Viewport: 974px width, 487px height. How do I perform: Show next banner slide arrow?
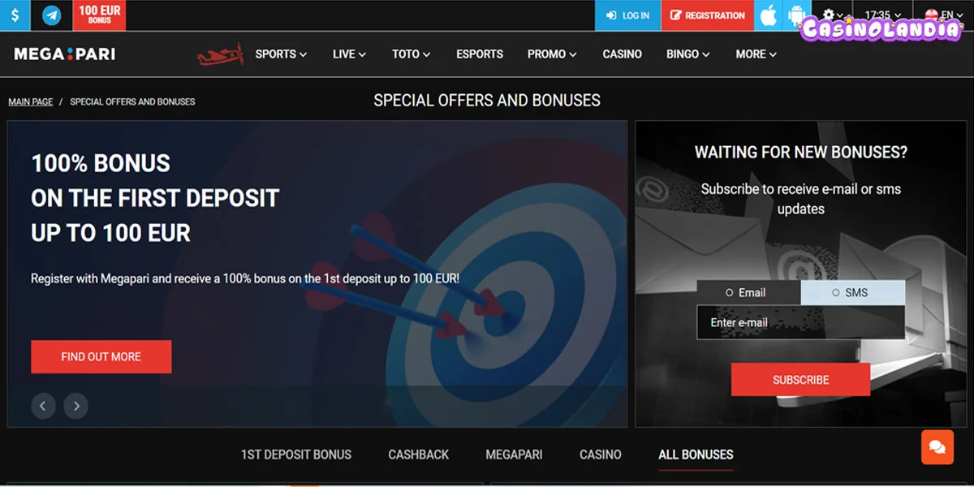[76, 406]
